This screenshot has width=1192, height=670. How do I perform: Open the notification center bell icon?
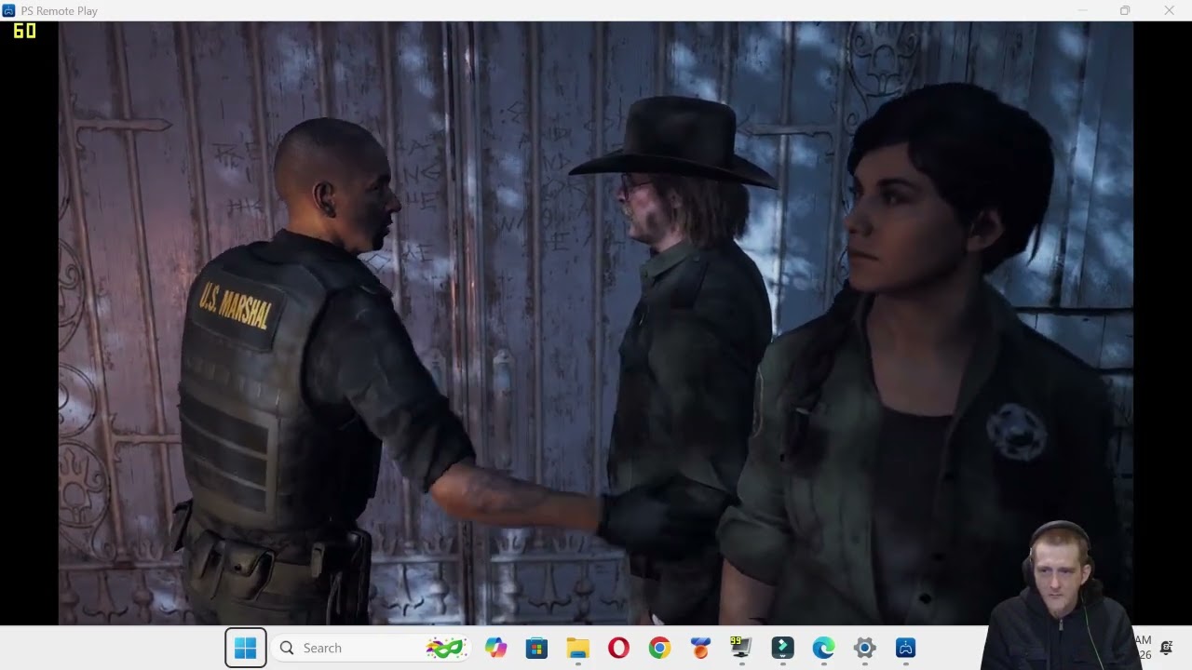pyautogui.click(x=1166, y=648)
